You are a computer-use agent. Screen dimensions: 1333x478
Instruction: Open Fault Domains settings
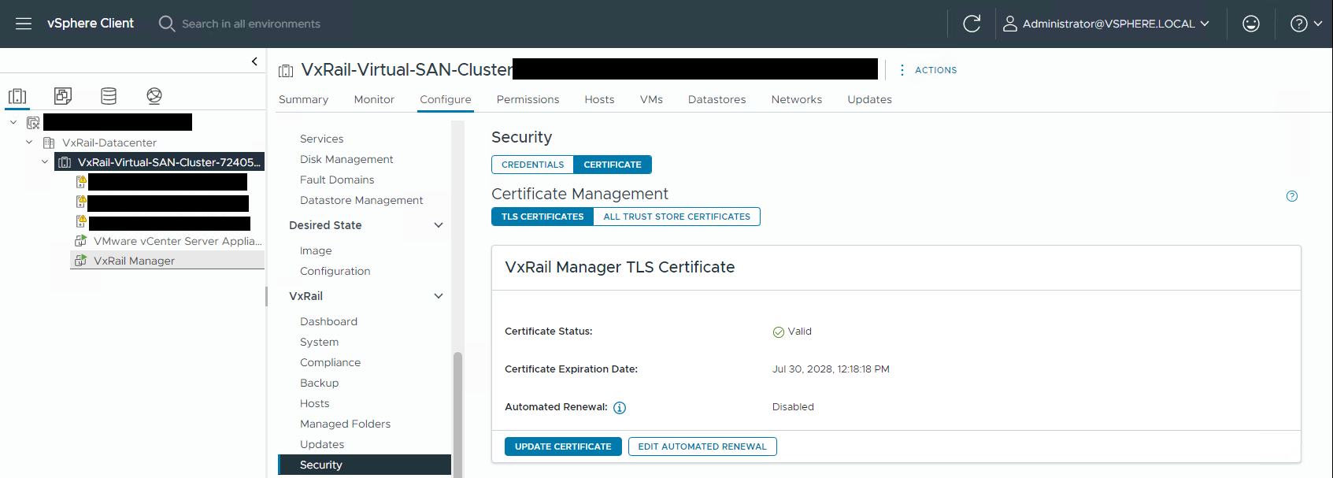click(337, 180)
